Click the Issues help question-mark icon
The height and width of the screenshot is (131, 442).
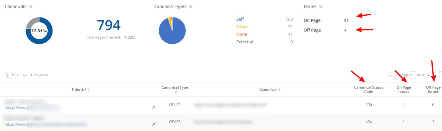[x=321, y=7]
